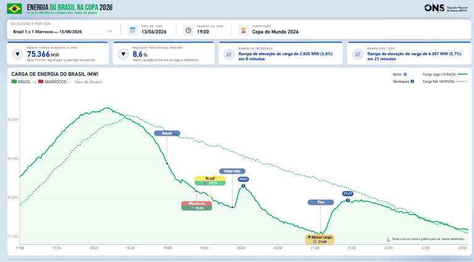The height and width of the screenshot is (262, 474).
Task: Click the down arrow icon on Menor Carga card
Action: click(17, 54)
